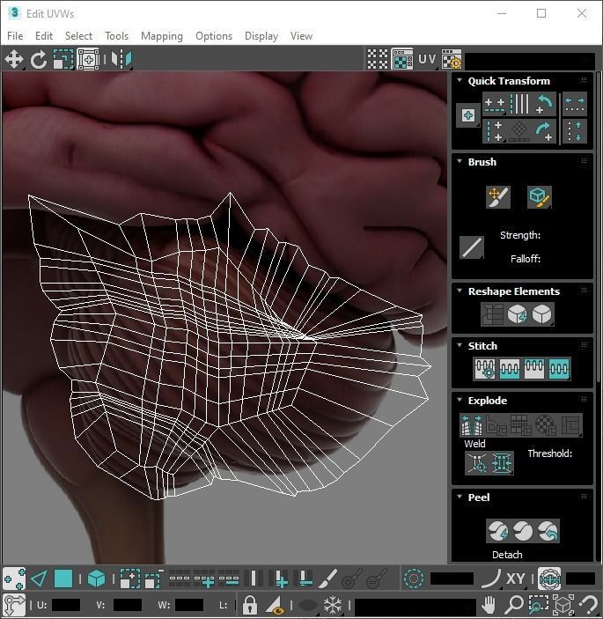Toggle Absolute/Relative coordinate entry mode
Image resolution: width=603 pixels, height=619 pixels.
click(x=14, y=605)
